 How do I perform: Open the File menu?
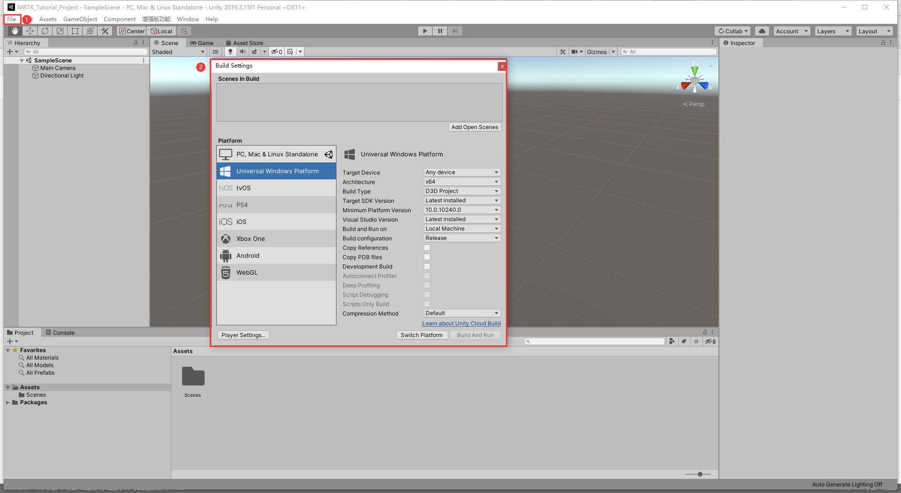[12, 19]
